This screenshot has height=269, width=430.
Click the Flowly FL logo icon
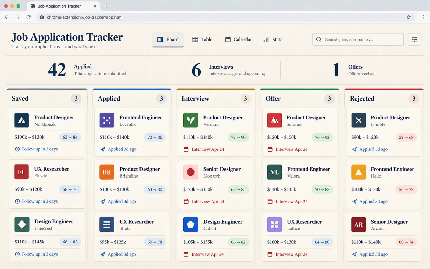tap(21, 172)
